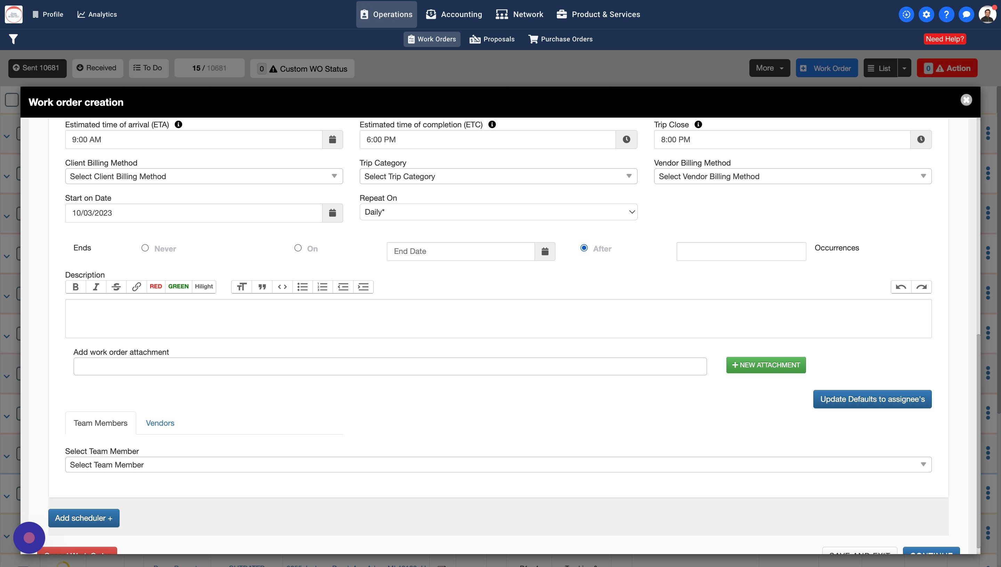Screen dimensions: 1001x567
Task: Open Client Billing Method dropdown
Action: [203, 176]
